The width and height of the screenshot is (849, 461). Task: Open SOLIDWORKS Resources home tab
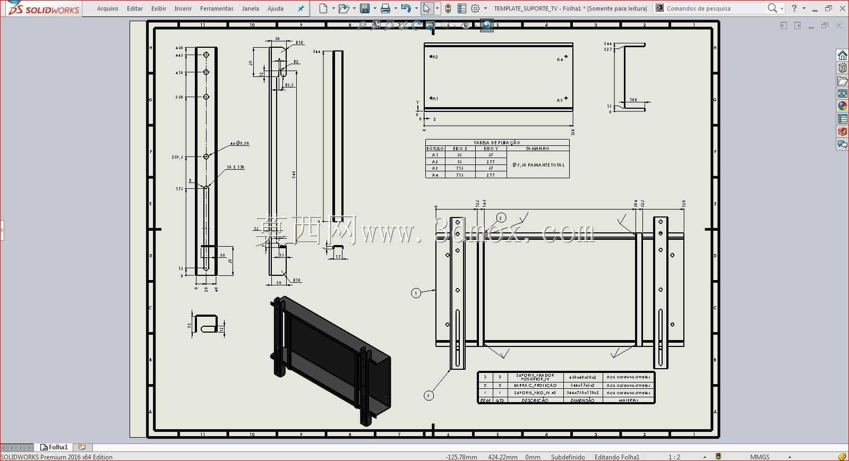(x=843, y=55)
